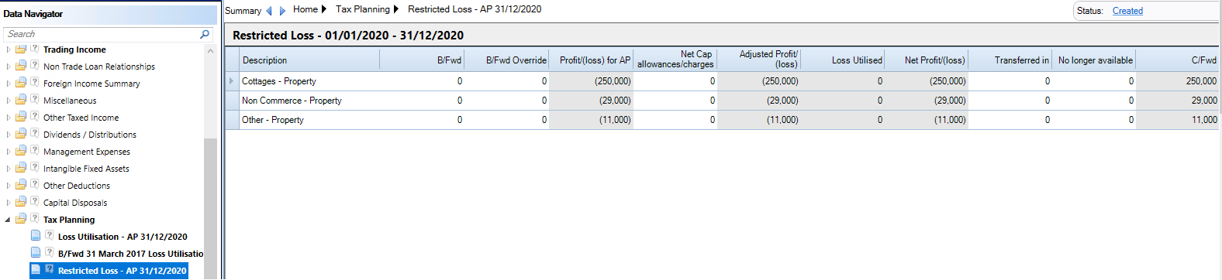
Task: Click the Summary back arrow icon
Action: coord(269,11)
